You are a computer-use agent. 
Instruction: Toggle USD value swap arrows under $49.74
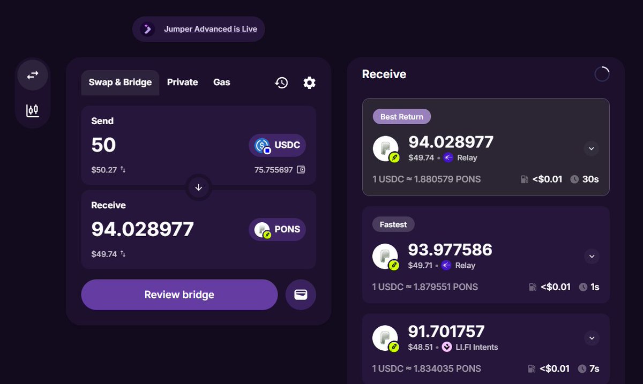pos(123,254)
